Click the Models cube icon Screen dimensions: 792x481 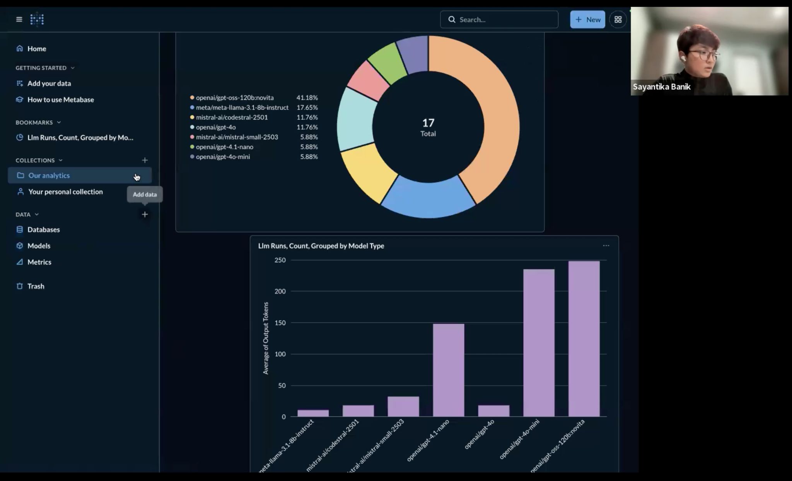[19, 245]
